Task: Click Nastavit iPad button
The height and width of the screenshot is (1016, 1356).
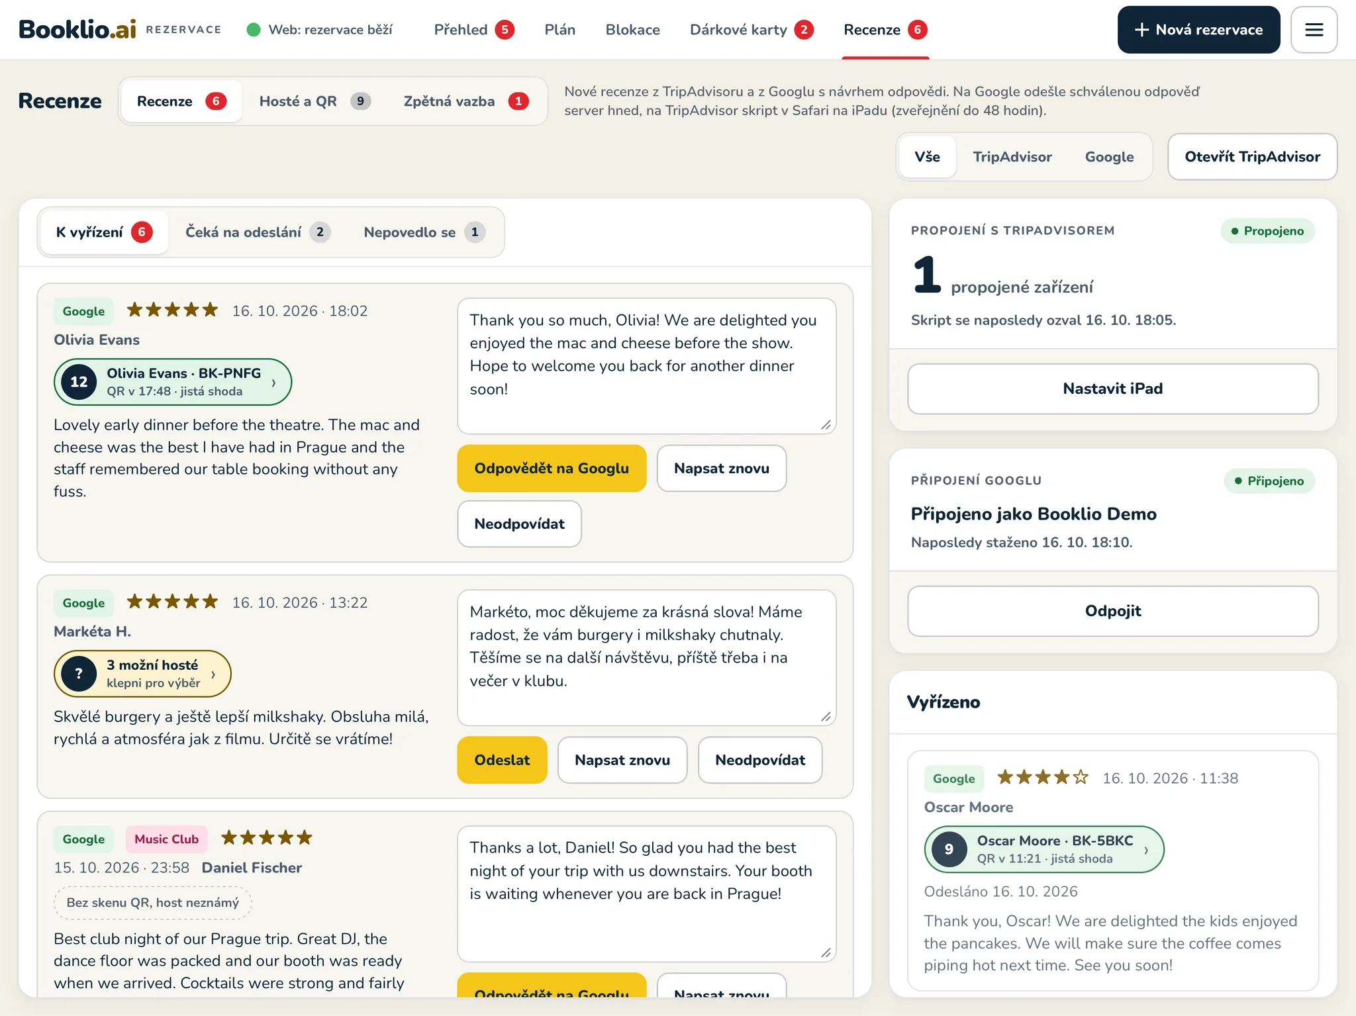Action: [x=1112, y=389]
